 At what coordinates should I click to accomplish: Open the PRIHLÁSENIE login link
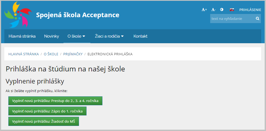[x=250, y=10]
